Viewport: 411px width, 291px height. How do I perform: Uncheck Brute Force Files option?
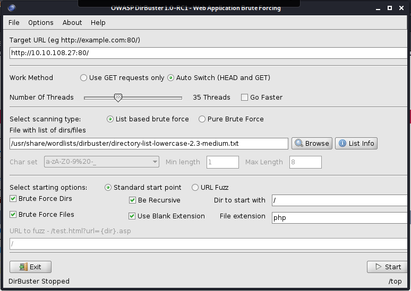click(x=13, y=215)
